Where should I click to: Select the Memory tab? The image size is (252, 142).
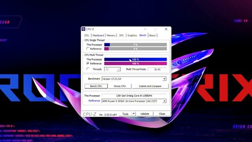111,35
